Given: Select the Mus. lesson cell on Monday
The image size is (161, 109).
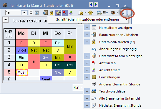Looking at the screenshot, I should point(21,72).
